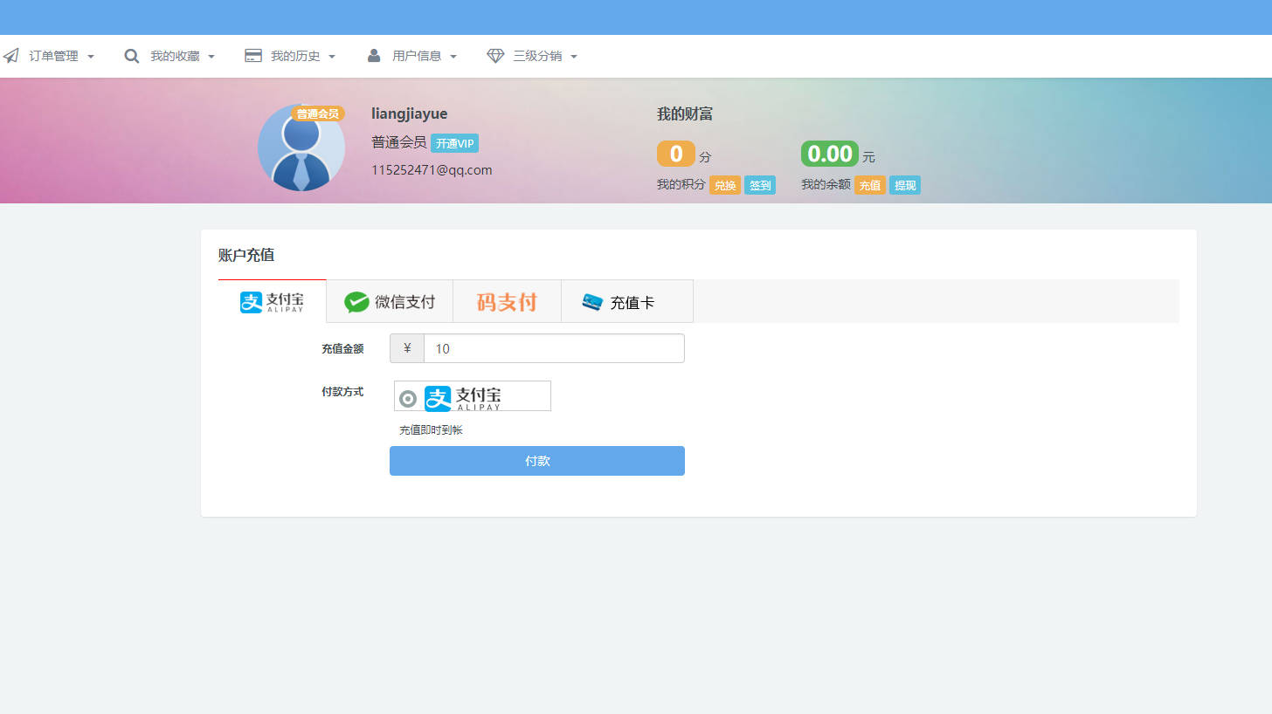1272x714 pixels.
Task: Click the email 115252471@qq.com
Action: [x=432, y=170]
